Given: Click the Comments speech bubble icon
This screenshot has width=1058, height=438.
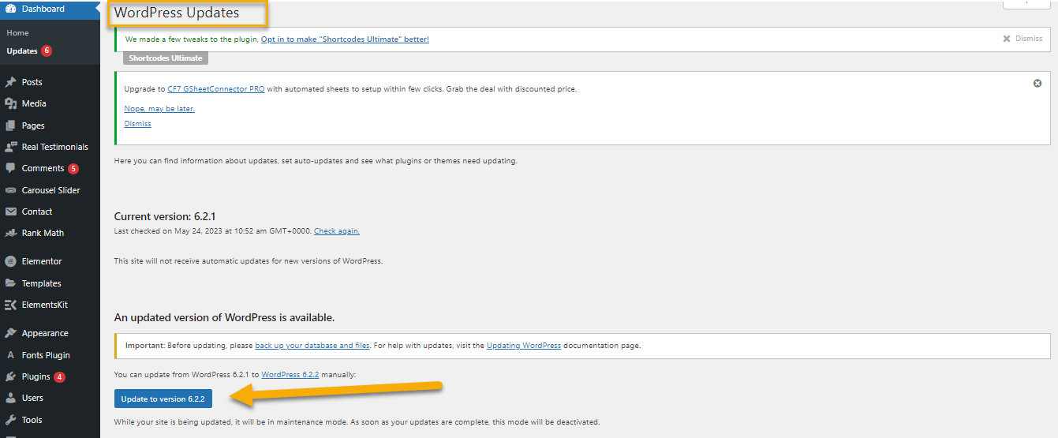Looking at the screenshot, I should [10, 168].
